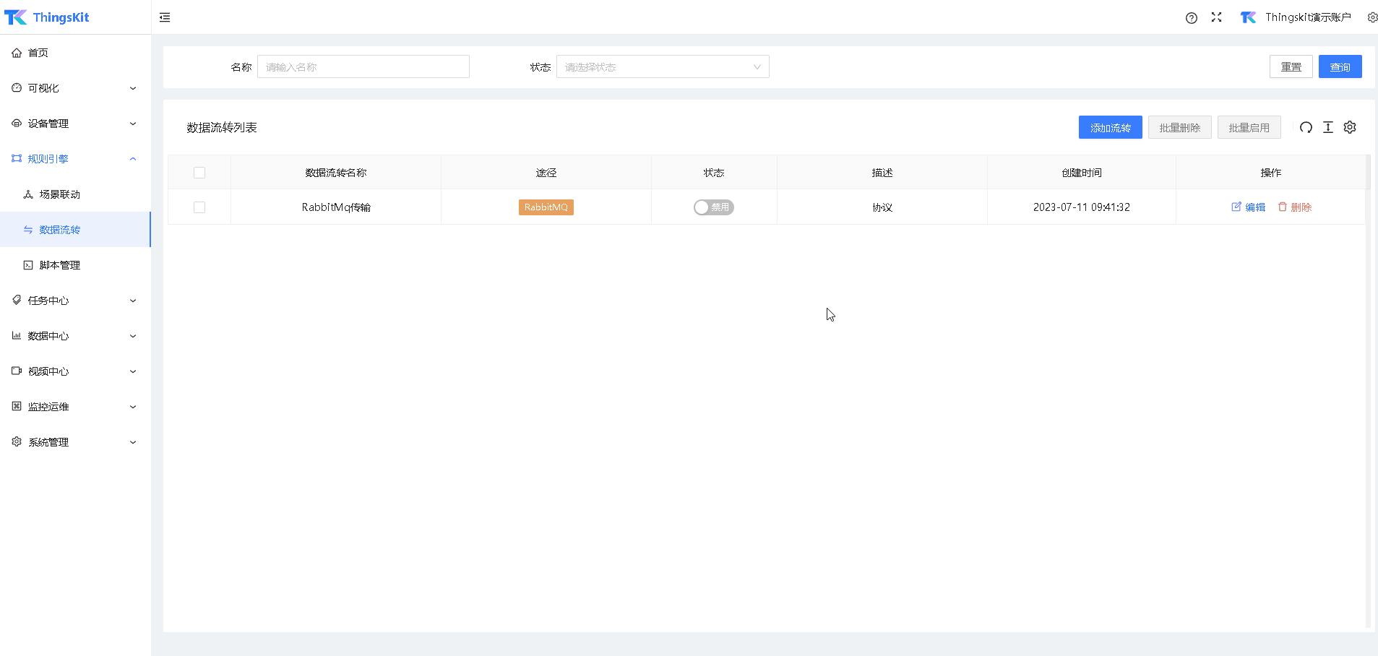This screenshot has width=1378, height=656.
Task: Refresh the data flow table
Action: click(1306, 128)
